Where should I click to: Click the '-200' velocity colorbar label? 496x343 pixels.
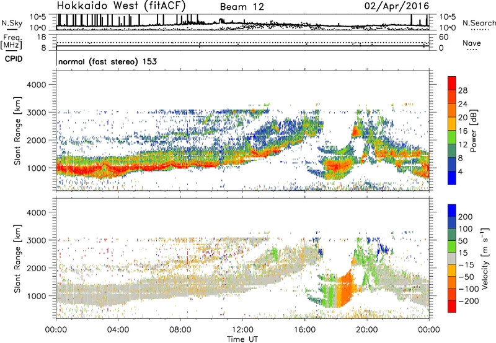pos(468,301)
